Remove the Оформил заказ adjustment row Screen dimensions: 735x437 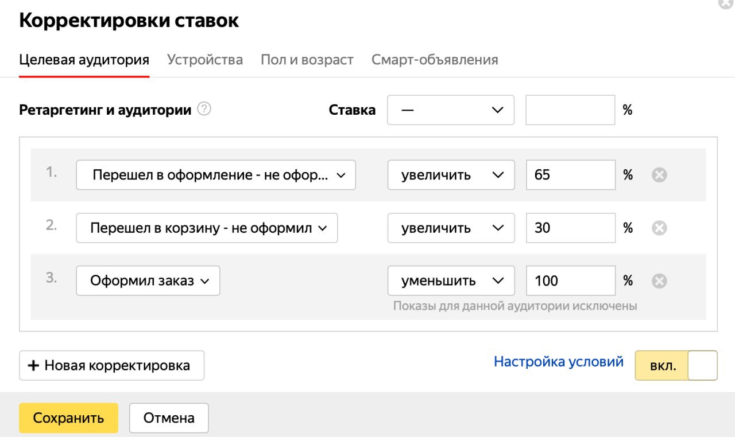coord(659,281)
